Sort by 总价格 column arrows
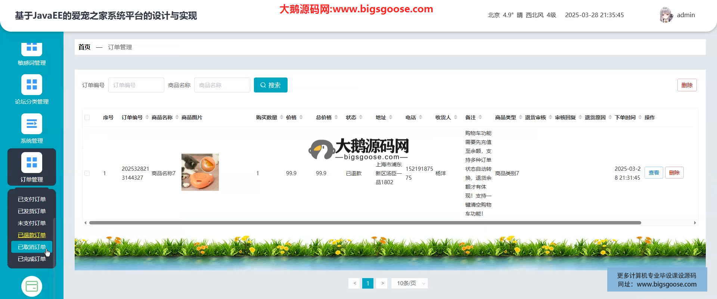Image resolution: width=717 pixels, height=299 pixels. tap(336, 117)
